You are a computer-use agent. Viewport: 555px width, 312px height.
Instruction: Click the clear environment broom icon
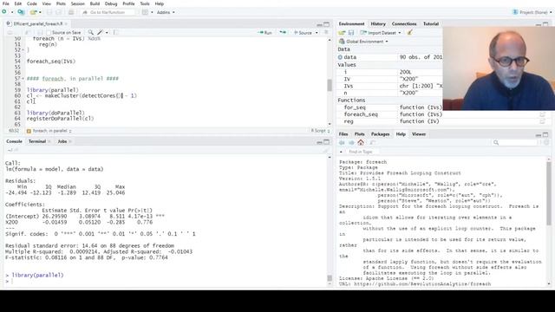[x=410, y=33]
